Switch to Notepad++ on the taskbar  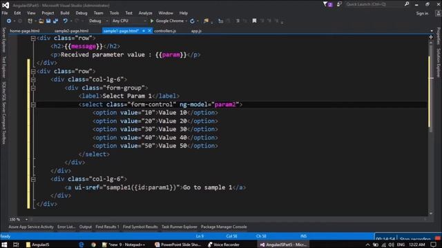(124, 245)
